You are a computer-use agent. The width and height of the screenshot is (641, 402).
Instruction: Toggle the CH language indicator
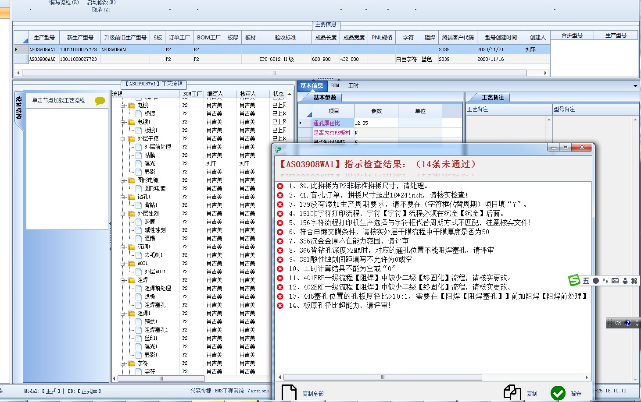[618, 323]
